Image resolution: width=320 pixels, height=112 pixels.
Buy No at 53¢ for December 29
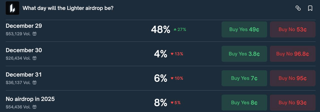click(x=292, y=29)
